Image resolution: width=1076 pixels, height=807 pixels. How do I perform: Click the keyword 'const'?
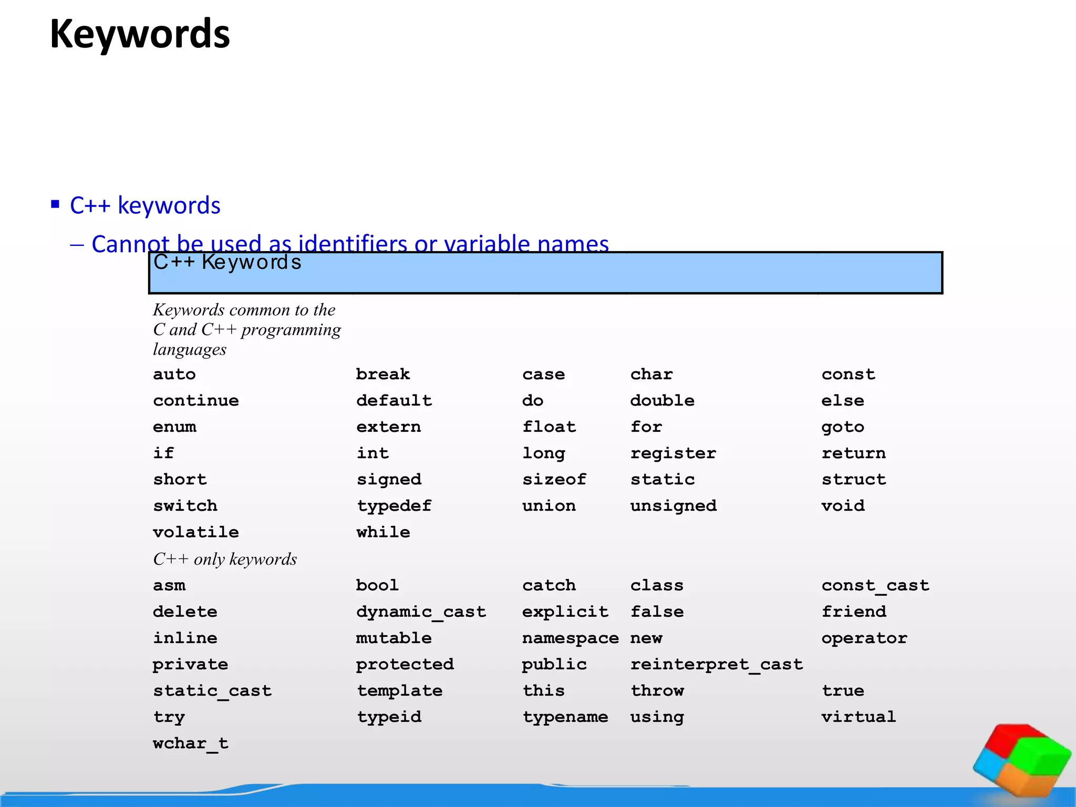[x=849, y=375]
